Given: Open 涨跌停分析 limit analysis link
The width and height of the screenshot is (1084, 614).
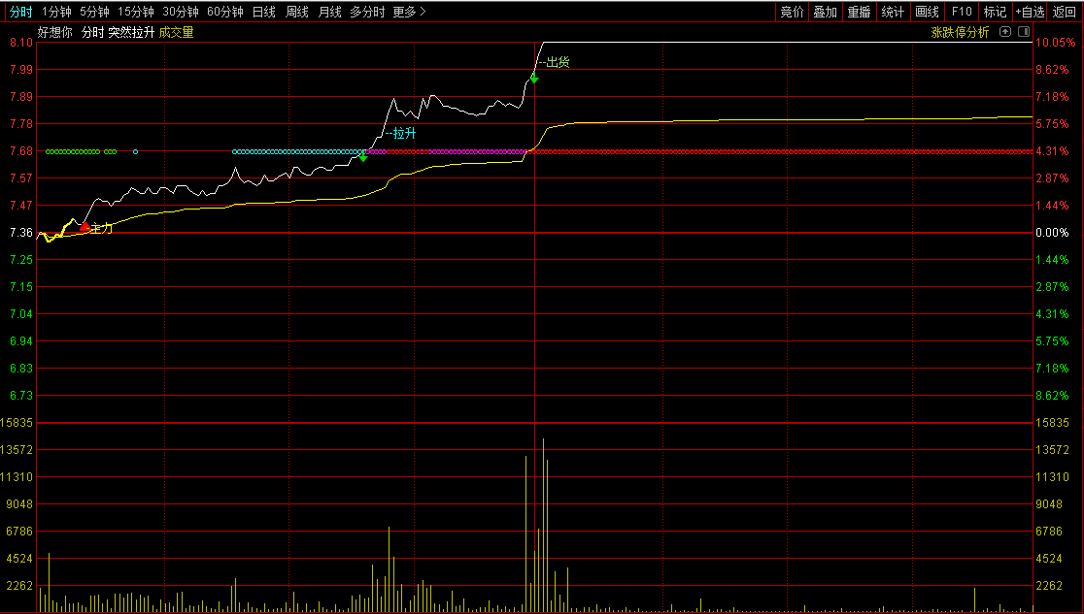Looking at the screenshot, I should (960, 32).
